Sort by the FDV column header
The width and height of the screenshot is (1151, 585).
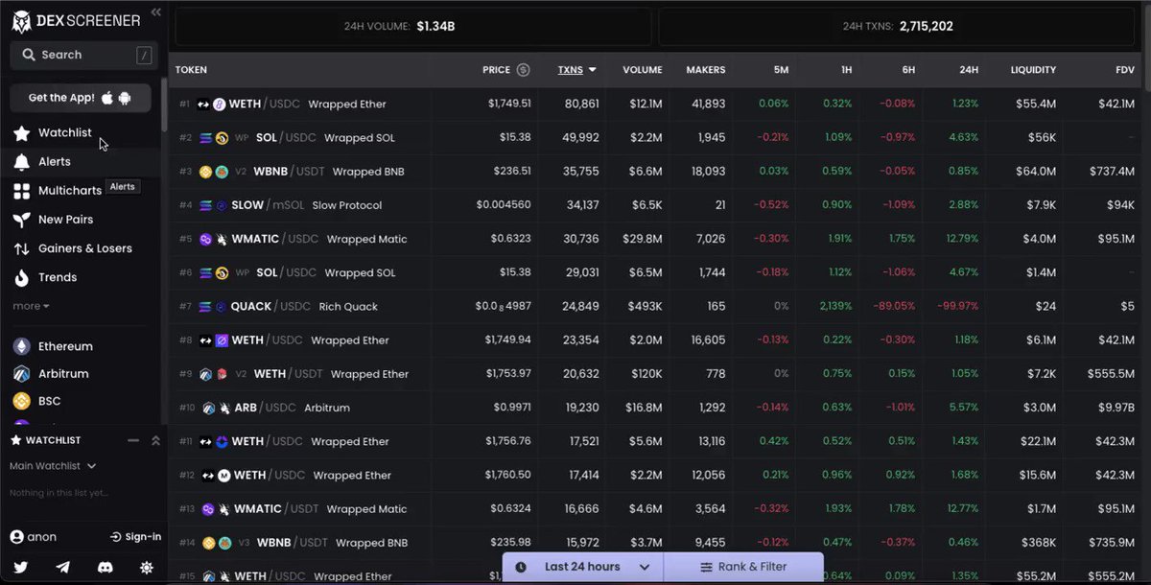(1124, 70)
